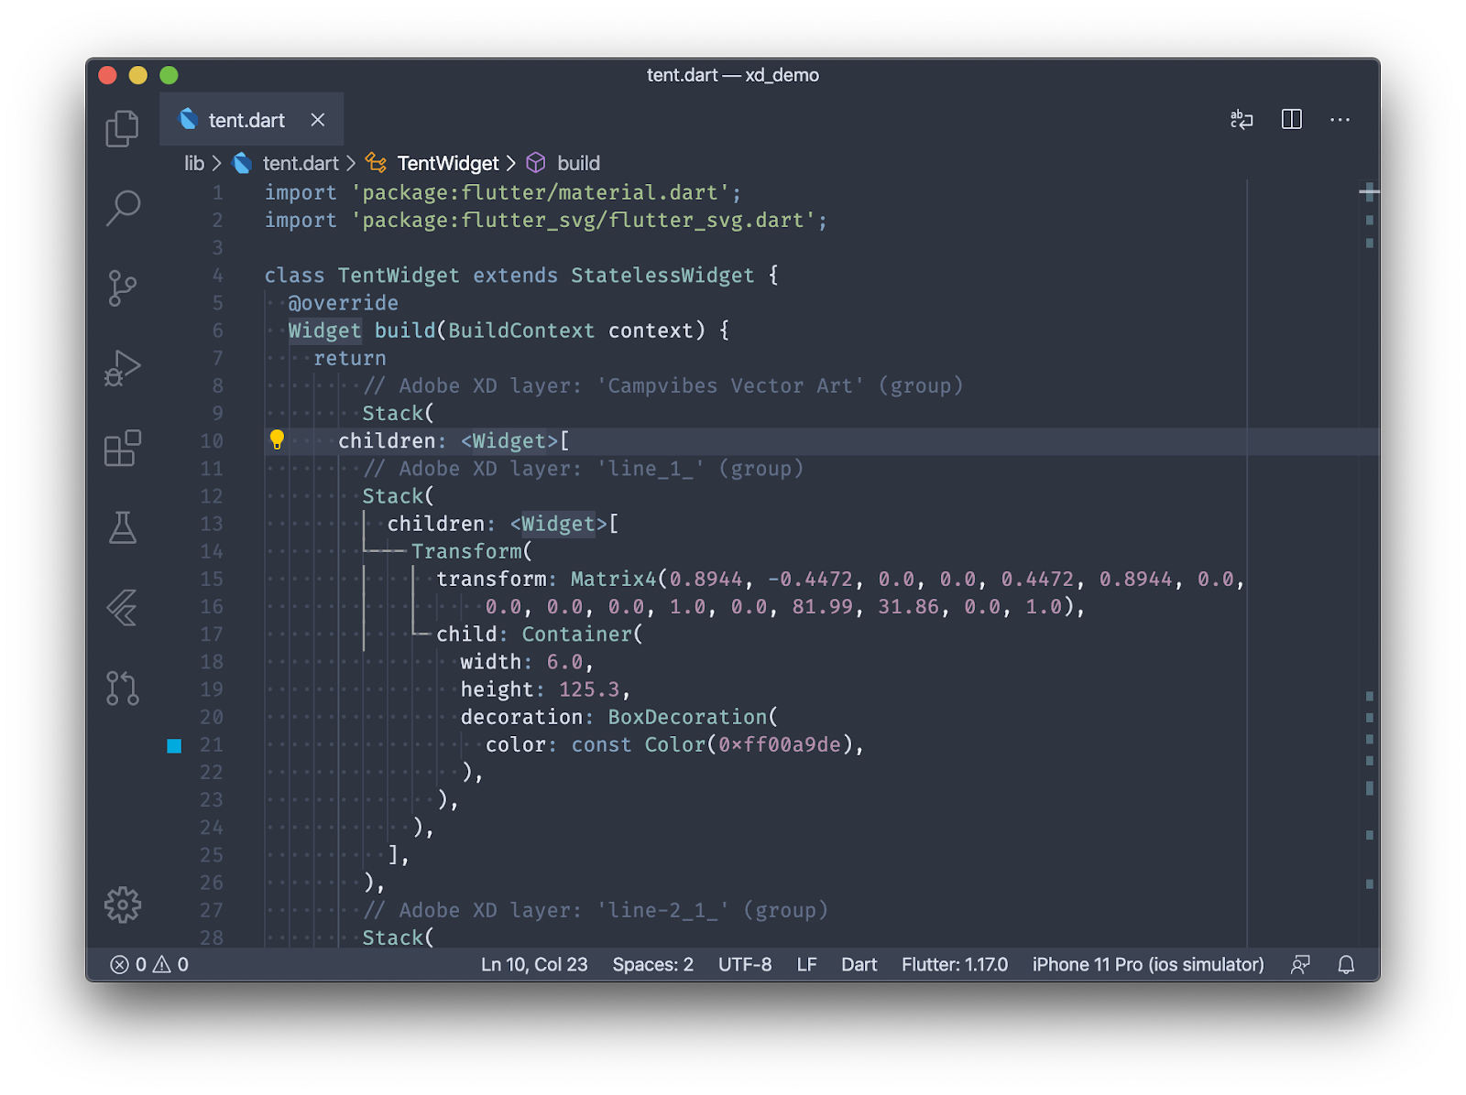
Task: Click the Dart file icon in the tent.dart tab
Action: point(188,119)
